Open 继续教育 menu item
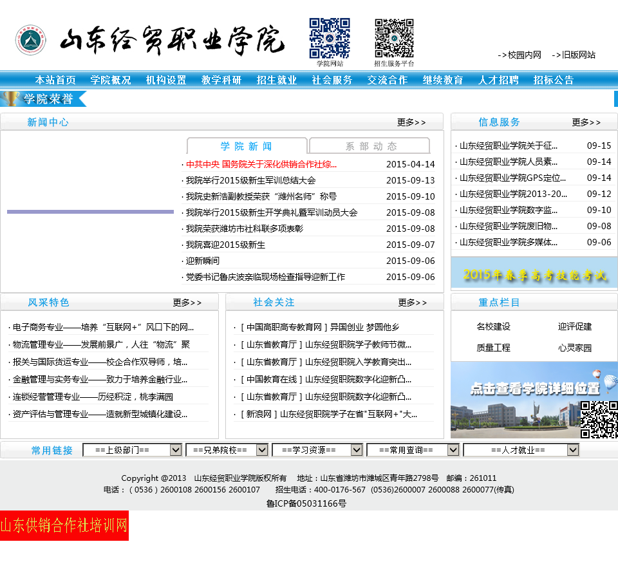This screenshot has height=562, width=618. tap(443, 80)
